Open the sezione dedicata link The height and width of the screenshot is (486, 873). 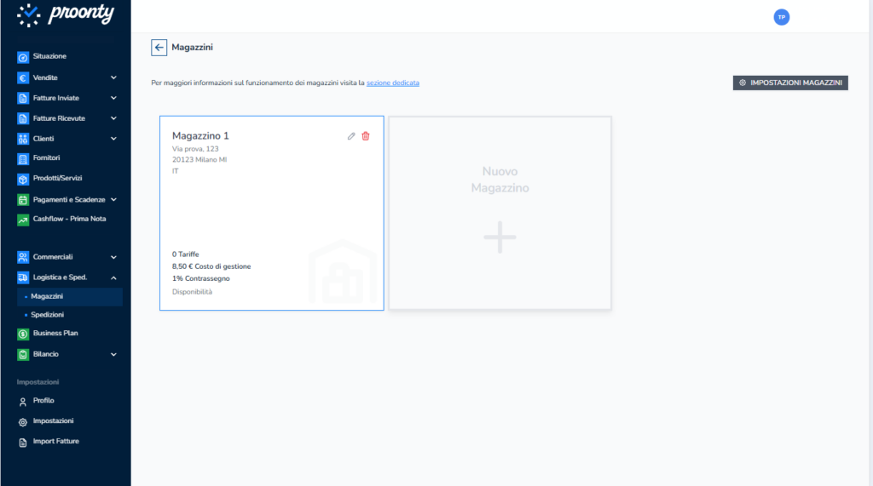392,83
